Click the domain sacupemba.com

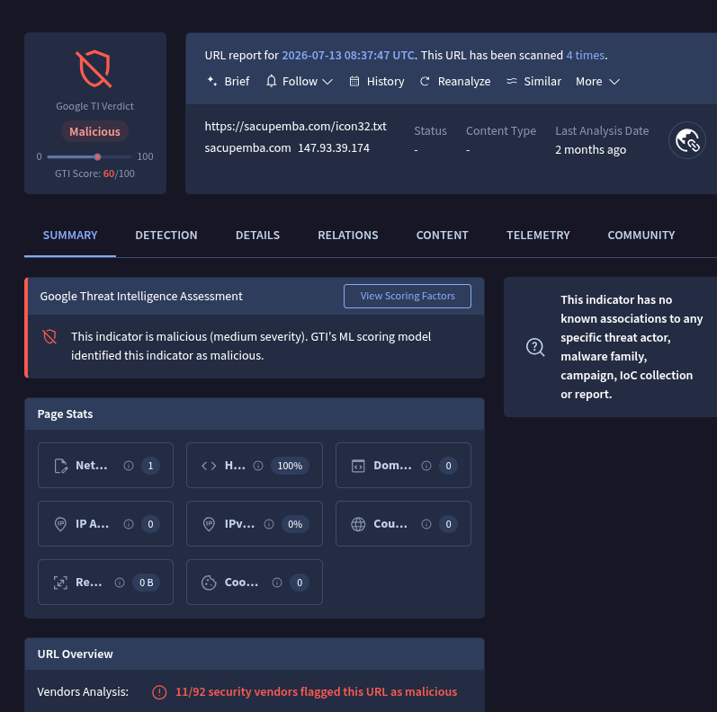(x=247, y=148)
